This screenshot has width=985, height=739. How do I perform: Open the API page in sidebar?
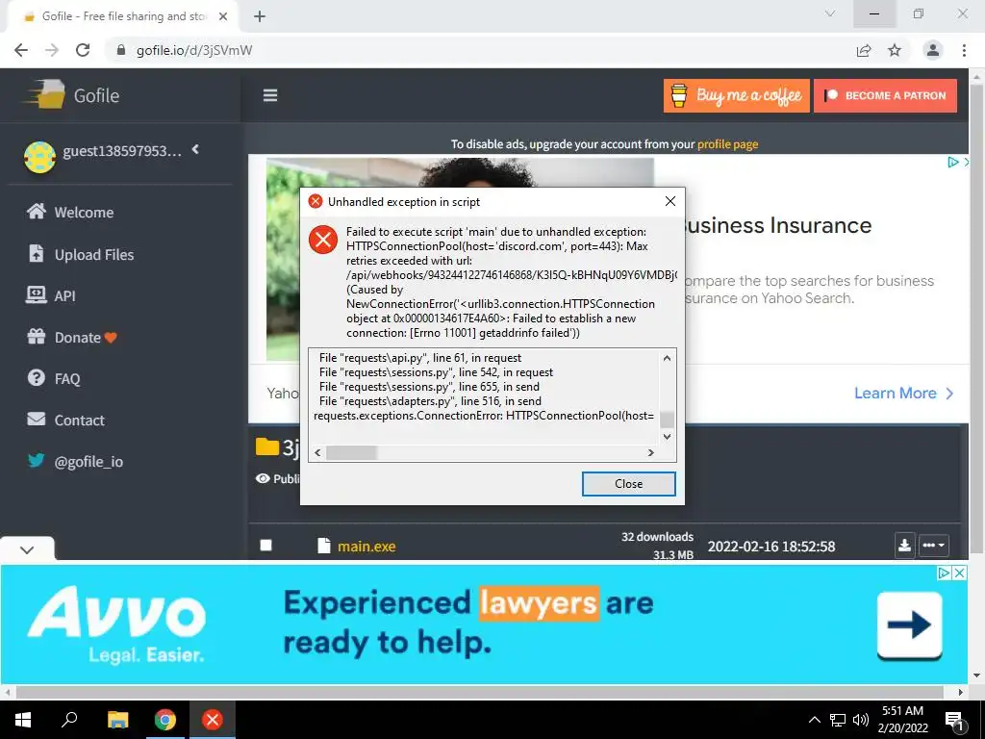(50, 295)
